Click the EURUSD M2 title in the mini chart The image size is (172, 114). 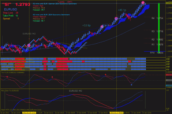(x=75, y=91)
